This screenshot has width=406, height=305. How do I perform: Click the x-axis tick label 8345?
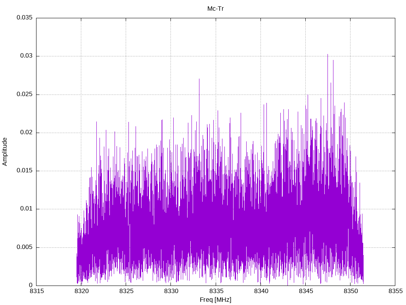click(306, 291)
